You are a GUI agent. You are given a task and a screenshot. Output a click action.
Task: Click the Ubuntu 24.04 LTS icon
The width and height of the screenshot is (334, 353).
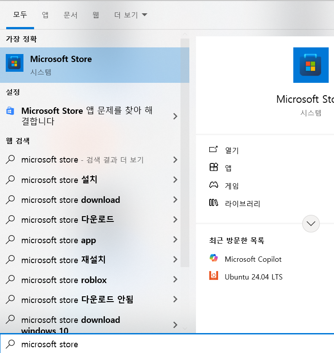click(x=213, y=275)
